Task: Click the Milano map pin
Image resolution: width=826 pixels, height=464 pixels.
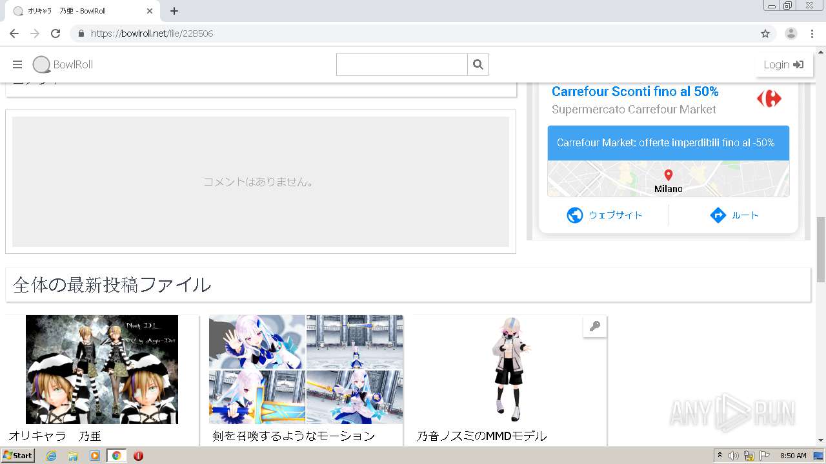Action: [669, 175]
